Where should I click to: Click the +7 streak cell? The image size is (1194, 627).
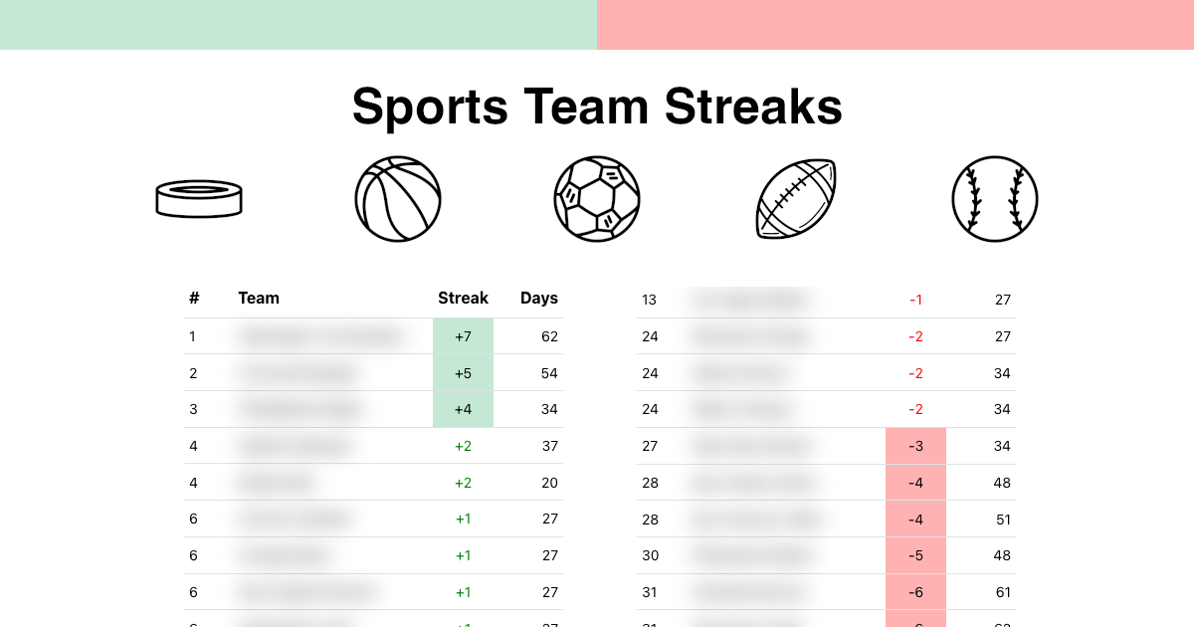[x=463, y=336]
